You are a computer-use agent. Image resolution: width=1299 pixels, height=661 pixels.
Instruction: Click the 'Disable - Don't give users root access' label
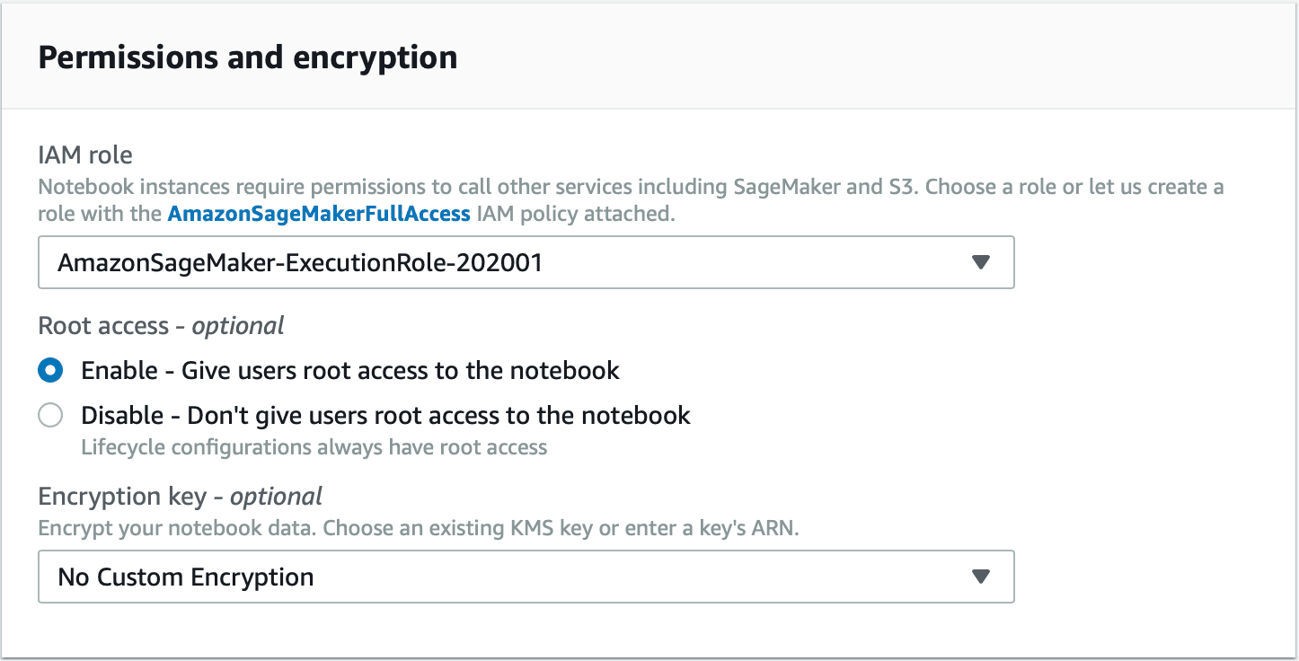pos(385,415)
